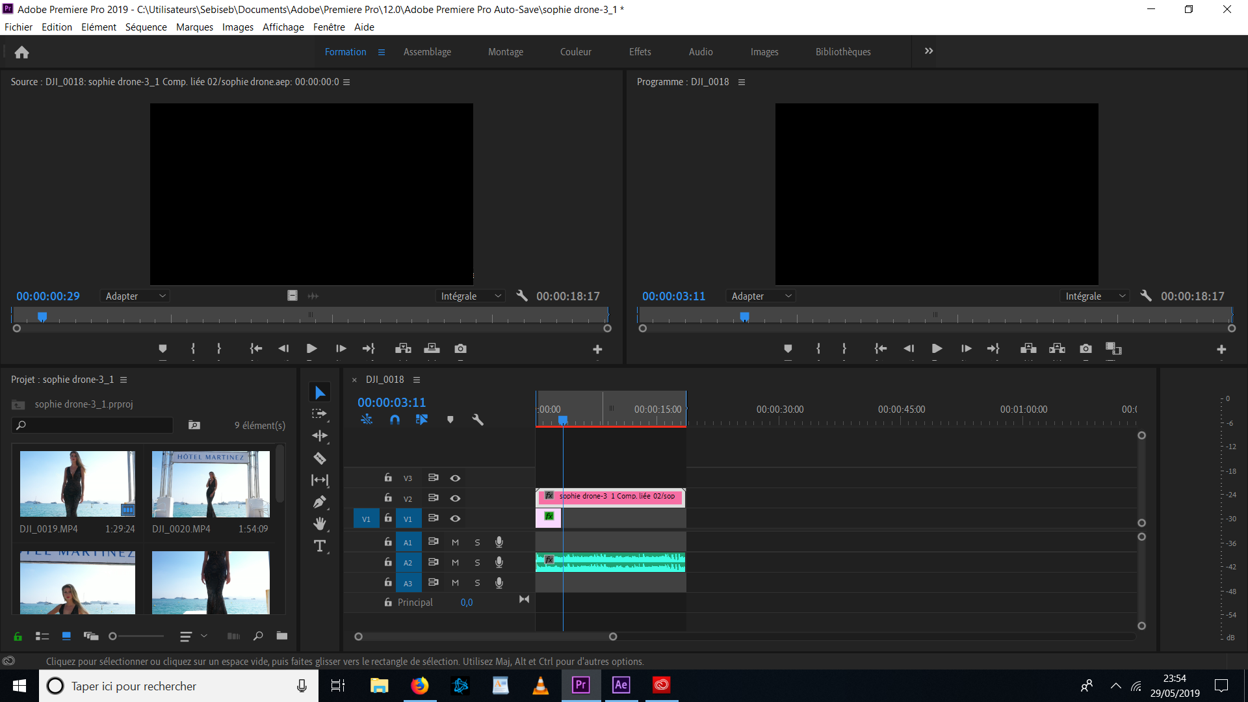The height and width of the screenshot is (702, 1248).
Task: Select the Ripple Edit tool
Action: pyautogui.click(x=319, y=435)
